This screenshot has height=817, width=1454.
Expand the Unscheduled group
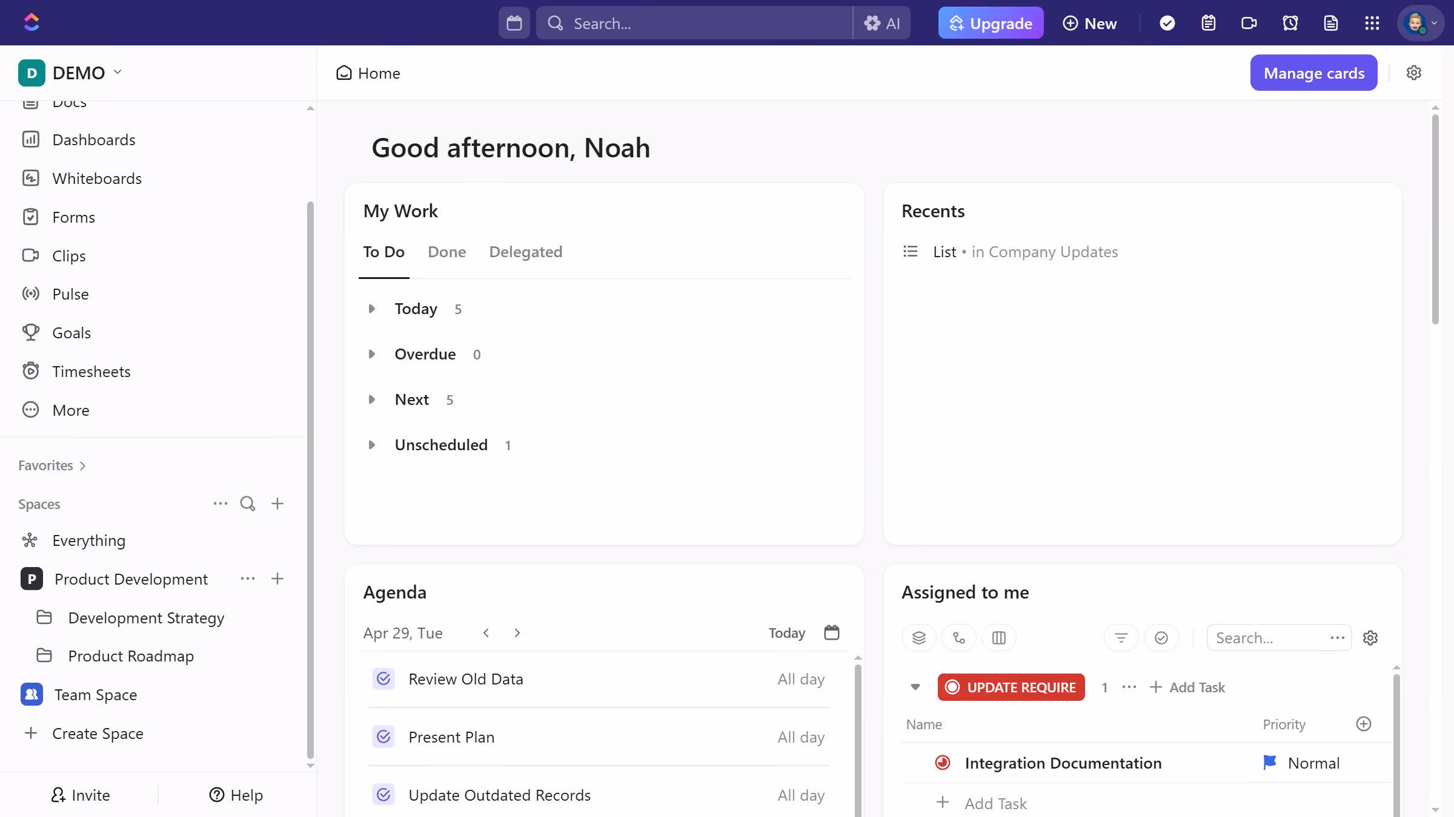pos(372,445)
